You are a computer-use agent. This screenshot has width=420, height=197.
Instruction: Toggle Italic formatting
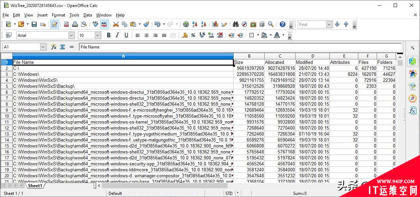point(117,35)
